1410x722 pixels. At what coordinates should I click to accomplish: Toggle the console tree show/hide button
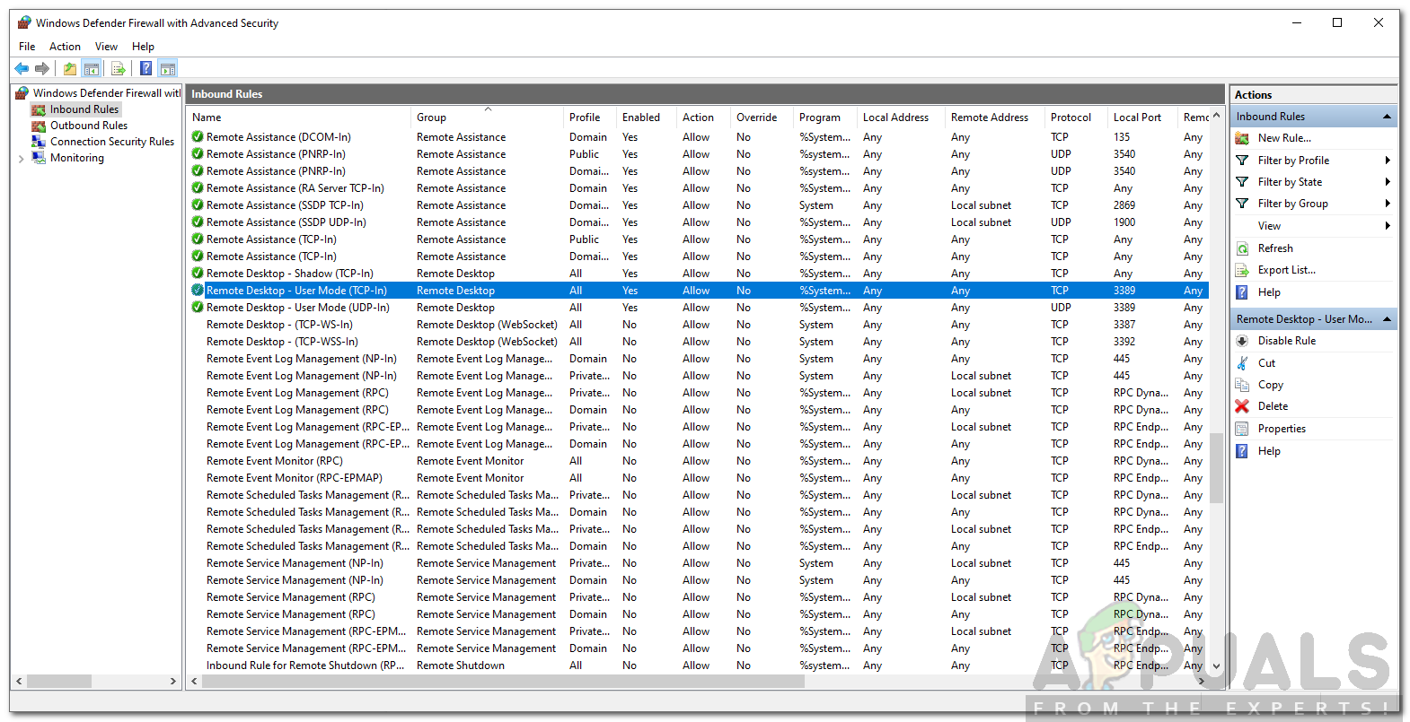[x=91, y=68]
